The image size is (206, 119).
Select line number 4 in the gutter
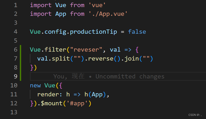(15, 32)
